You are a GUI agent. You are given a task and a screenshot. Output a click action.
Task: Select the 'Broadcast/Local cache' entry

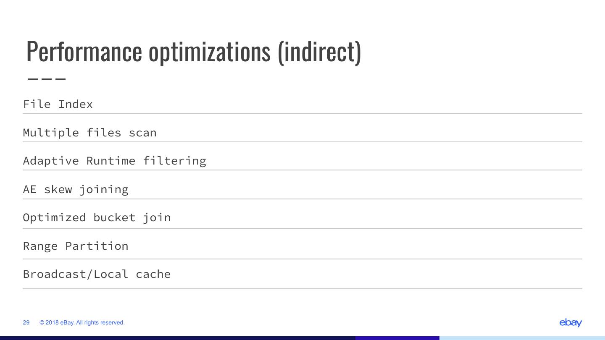pyautogui.click(x=97, y=274)
